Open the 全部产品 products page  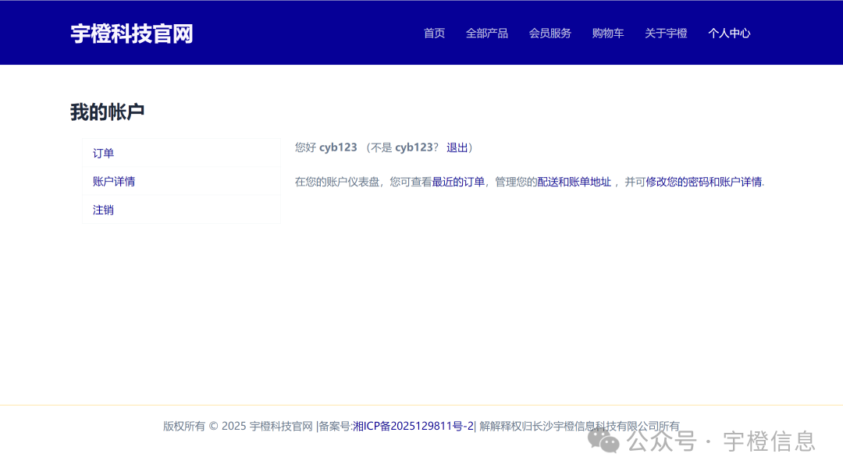486,33
